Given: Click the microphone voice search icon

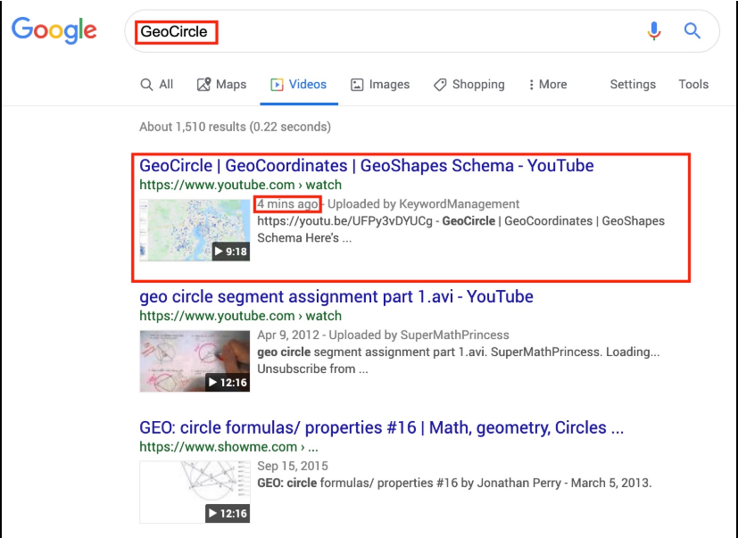Looking at the screenshot, I should tap(654, 31).
